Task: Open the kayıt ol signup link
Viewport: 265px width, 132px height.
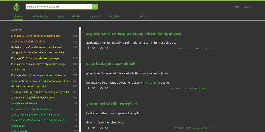Action: tap(248, 7)
